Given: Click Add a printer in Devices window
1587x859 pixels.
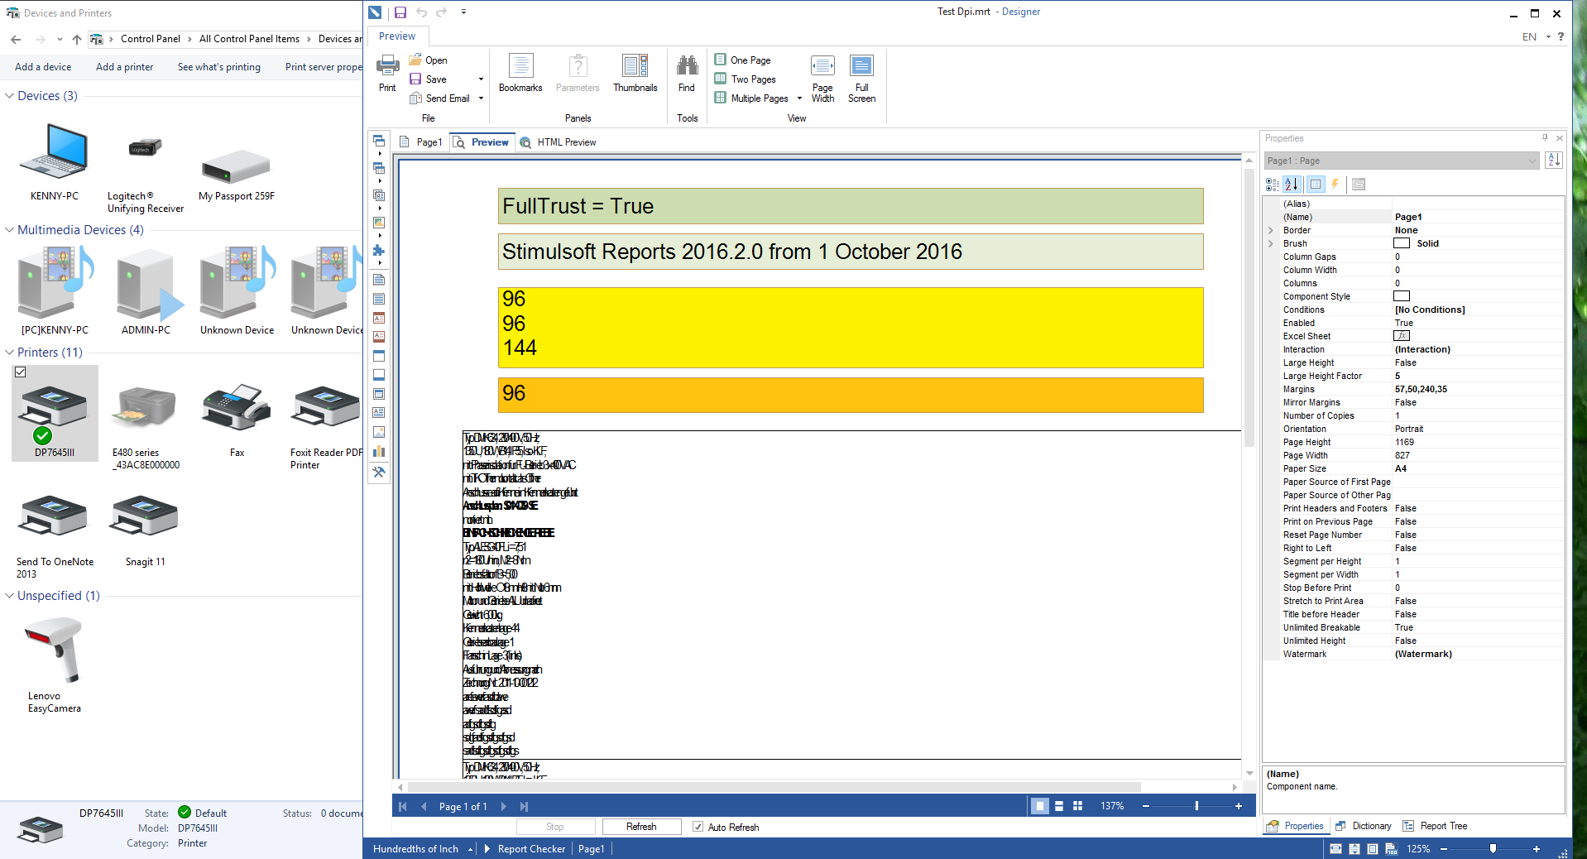Looking at the screenshot, I should coord(124,67).
